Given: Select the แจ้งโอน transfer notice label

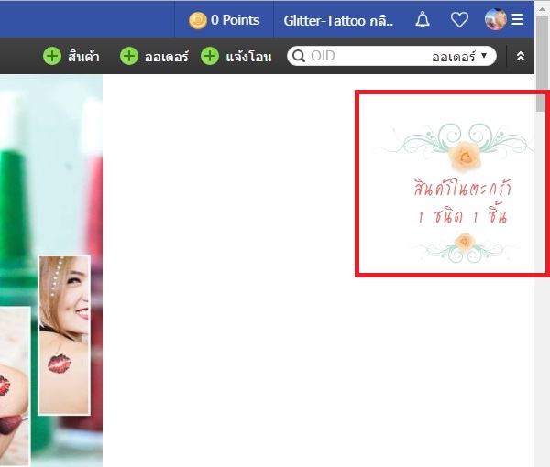Looking at the screenshot, I should point(248,57).
